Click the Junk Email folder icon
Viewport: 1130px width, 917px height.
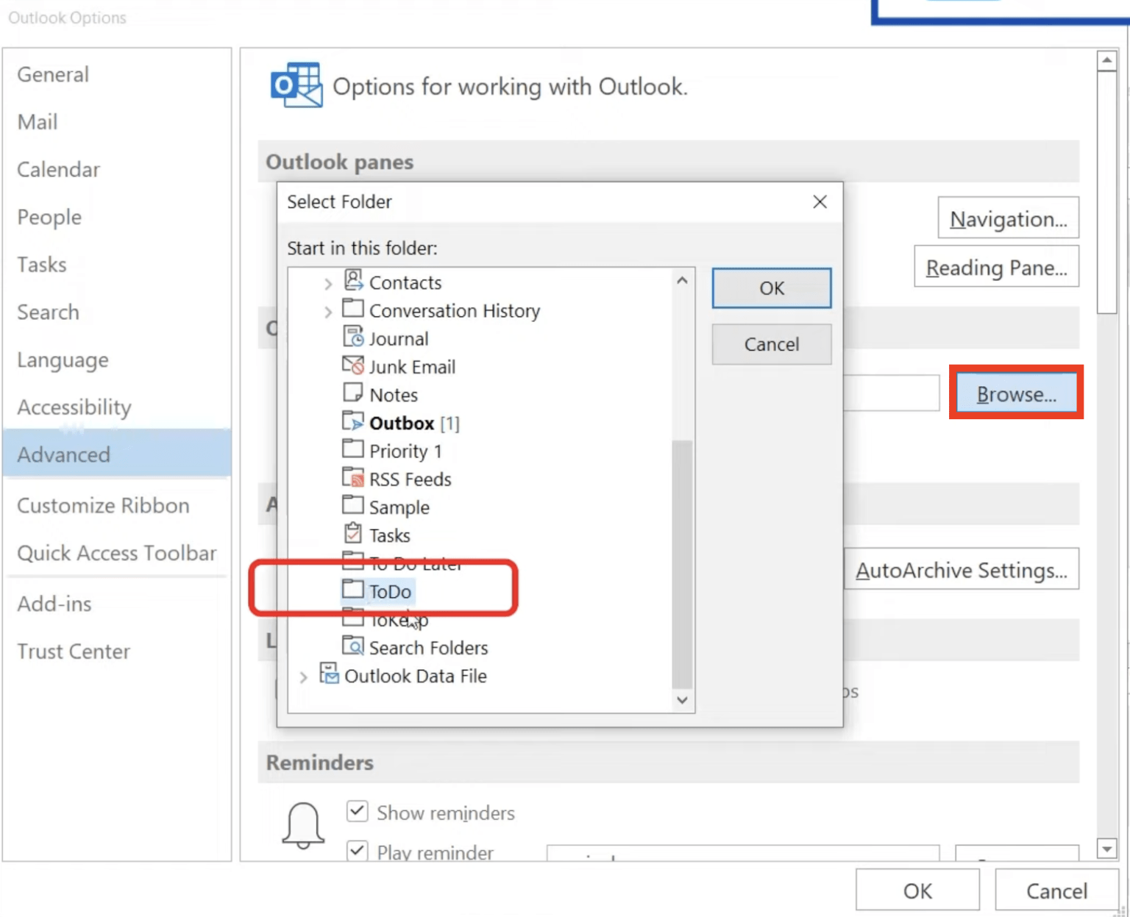353,365
